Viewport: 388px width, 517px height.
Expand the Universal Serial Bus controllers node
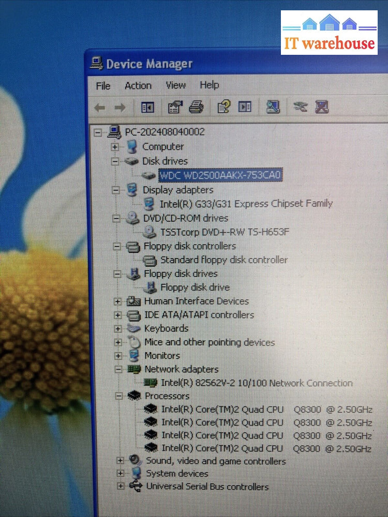121,486
